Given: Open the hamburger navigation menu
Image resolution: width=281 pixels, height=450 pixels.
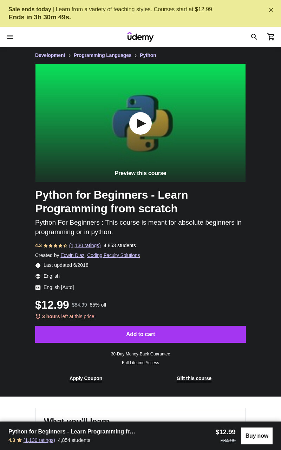Looking at the screenshot, I should 10,37.
